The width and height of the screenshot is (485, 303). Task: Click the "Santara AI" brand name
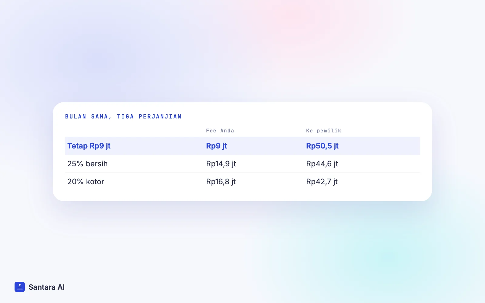(x=46, y=287)
